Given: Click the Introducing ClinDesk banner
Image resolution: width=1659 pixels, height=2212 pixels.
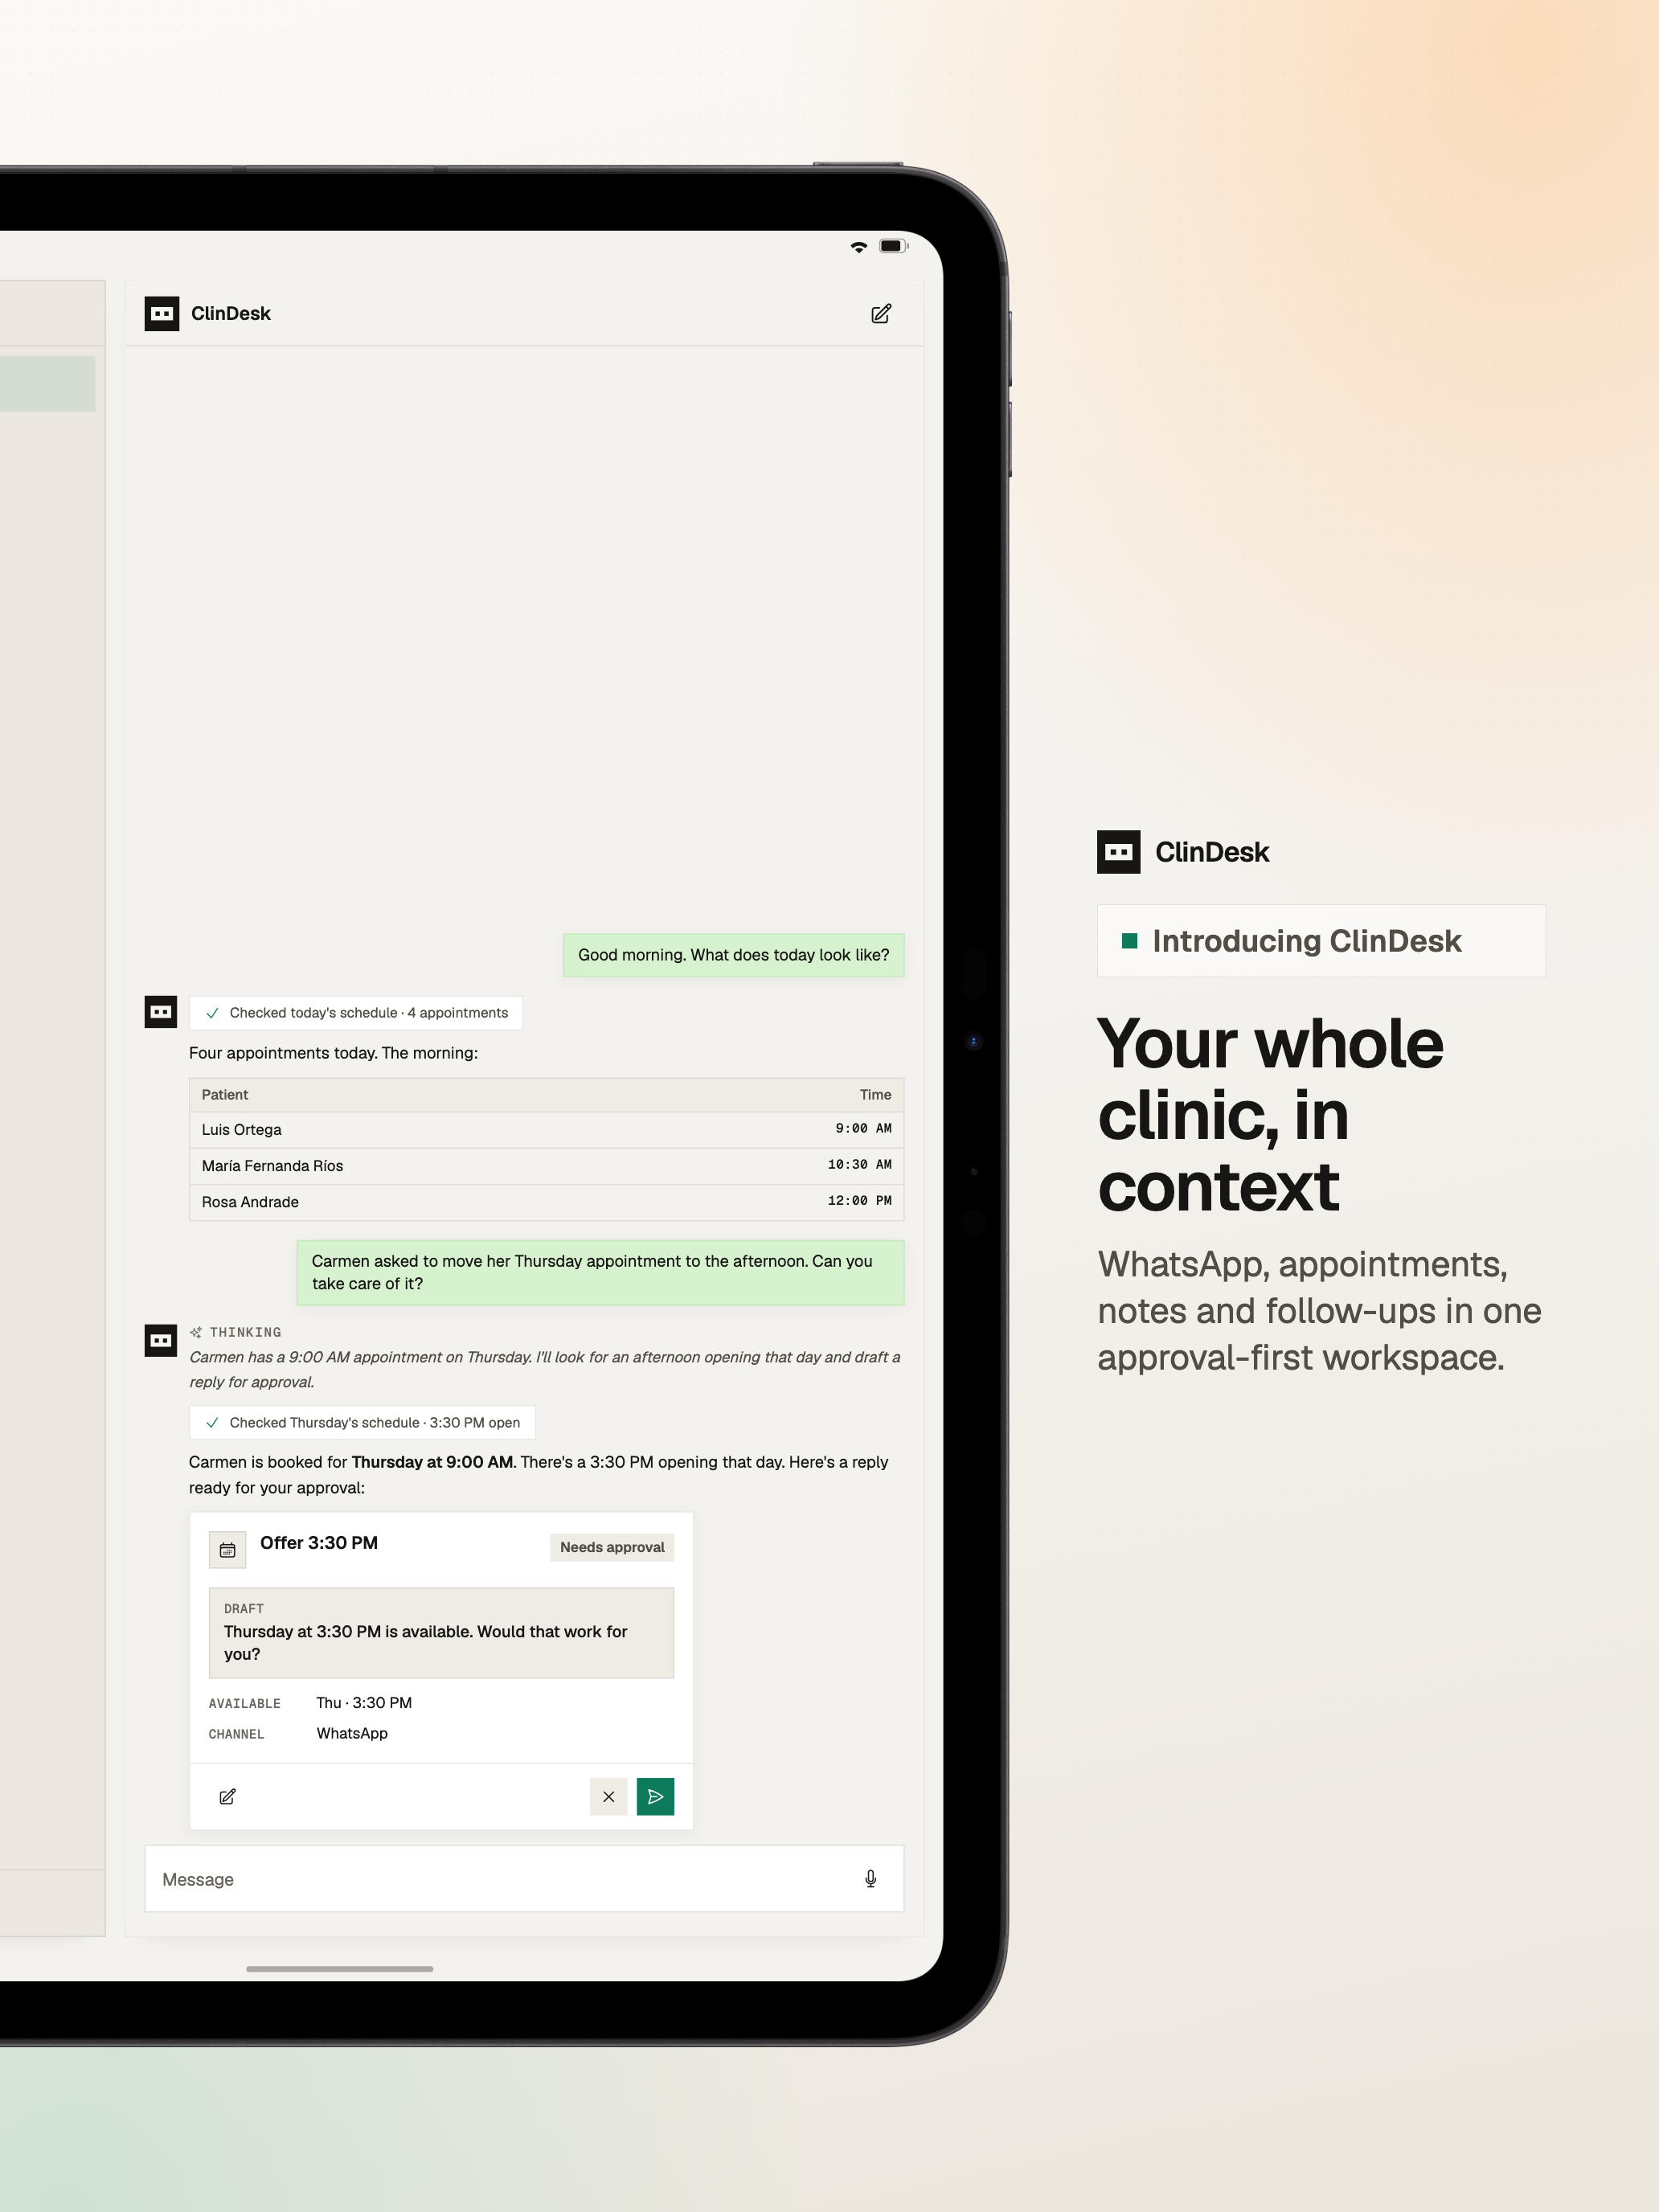Looking at the screenshot, I should [1321, 941].
